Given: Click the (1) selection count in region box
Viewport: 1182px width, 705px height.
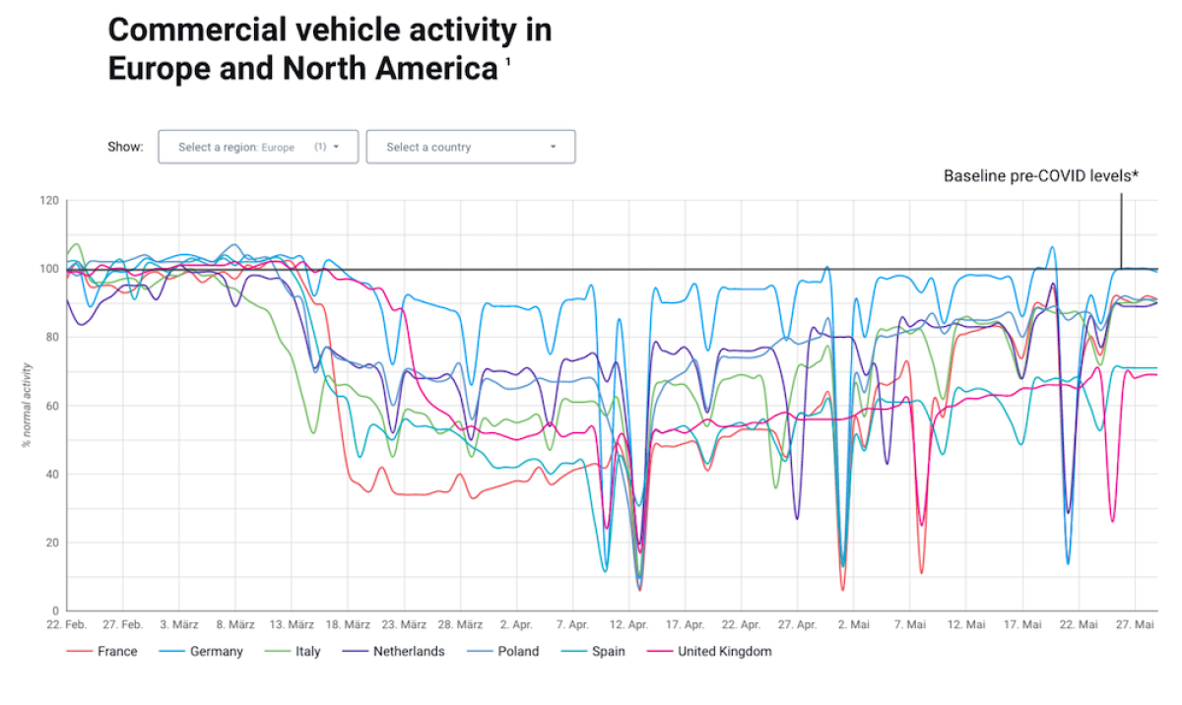Looking at the screenshot, I should click(320, 147).
